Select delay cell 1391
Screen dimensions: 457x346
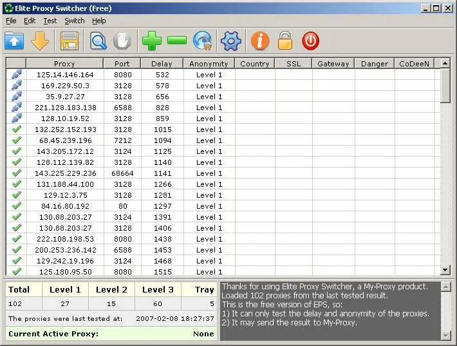point(162,217)
